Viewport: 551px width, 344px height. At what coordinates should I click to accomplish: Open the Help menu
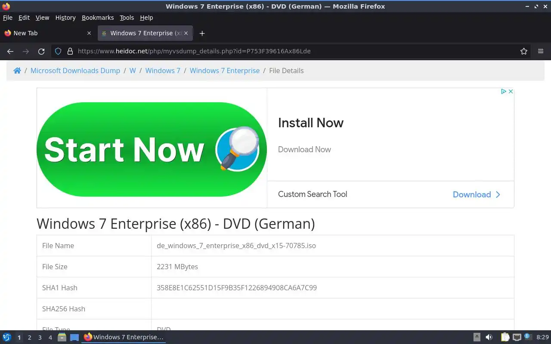pos(146,18)
